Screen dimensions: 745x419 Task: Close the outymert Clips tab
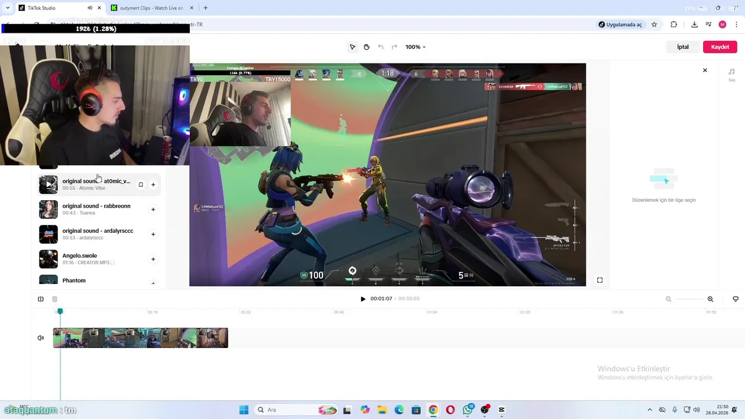pyautogui.click(x=192, y=8)
